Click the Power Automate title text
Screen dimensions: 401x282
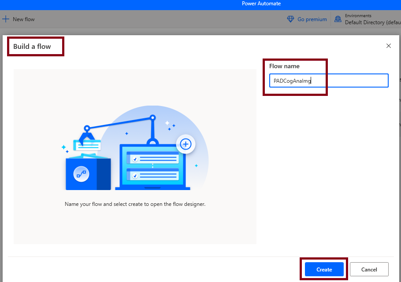coord(261,4)
